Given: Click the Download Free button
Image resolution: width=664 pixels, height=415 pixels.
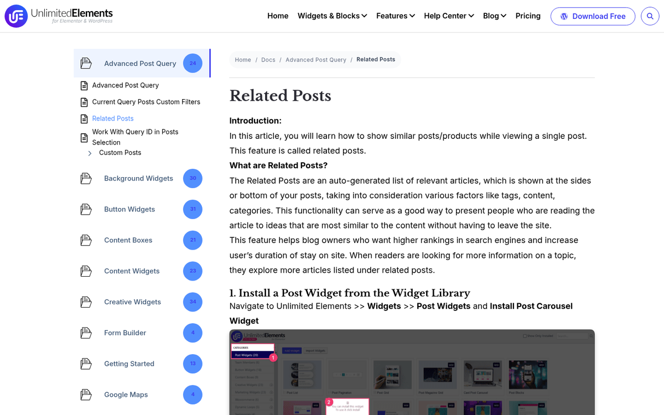Looking at the screenshot, I should tap(593, 16).
